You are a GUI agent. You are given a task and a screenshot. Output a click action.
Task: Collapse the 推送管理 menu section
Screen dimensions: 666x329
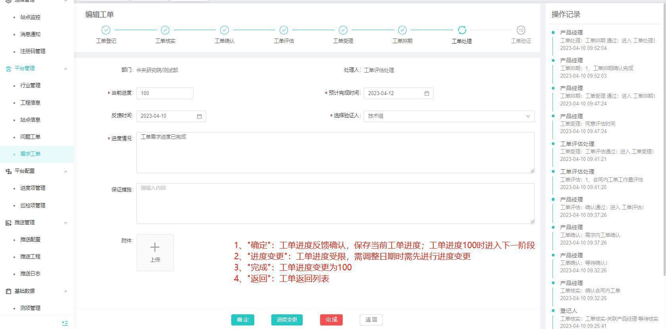click(65, 223)
